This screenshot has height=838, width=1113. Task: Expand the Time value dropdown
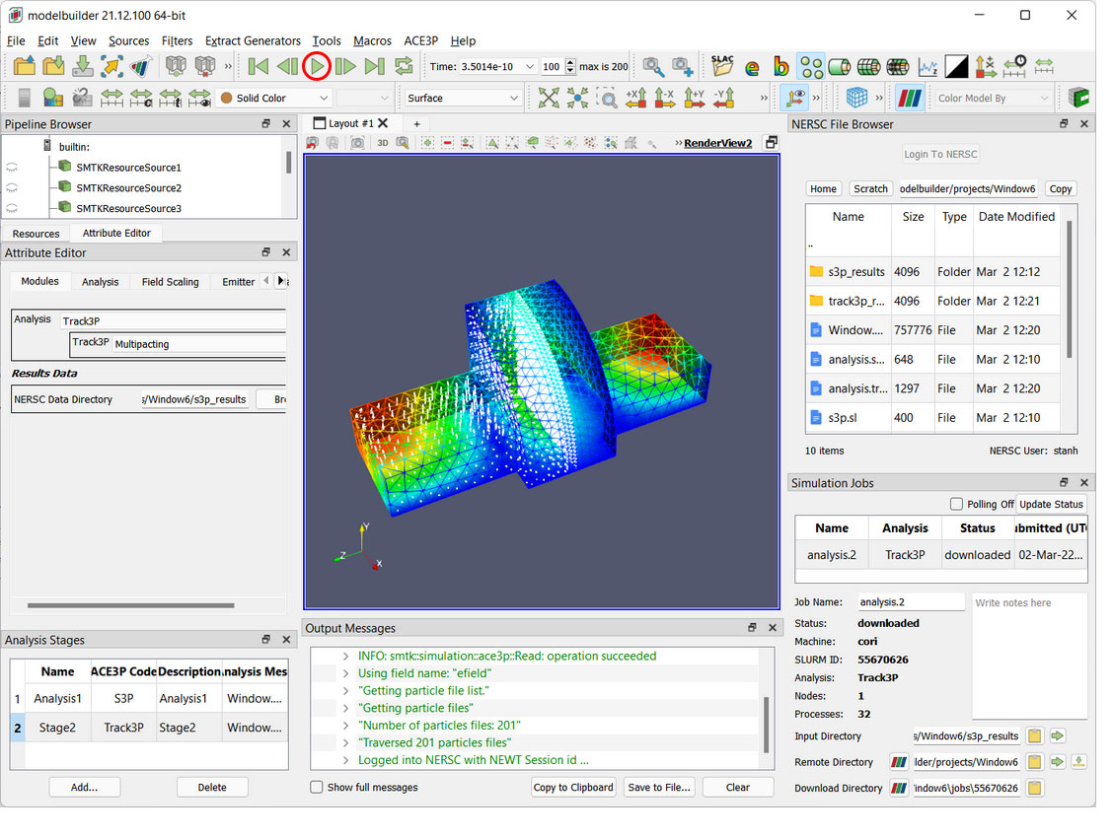[x=530, y=67]
